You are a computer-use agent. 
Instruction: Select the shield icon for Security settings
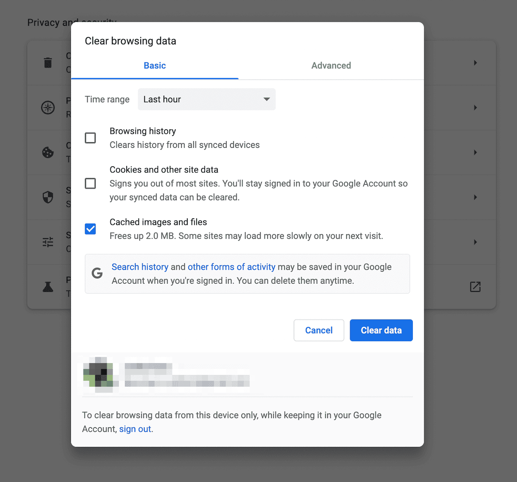[x=48, y=197]
